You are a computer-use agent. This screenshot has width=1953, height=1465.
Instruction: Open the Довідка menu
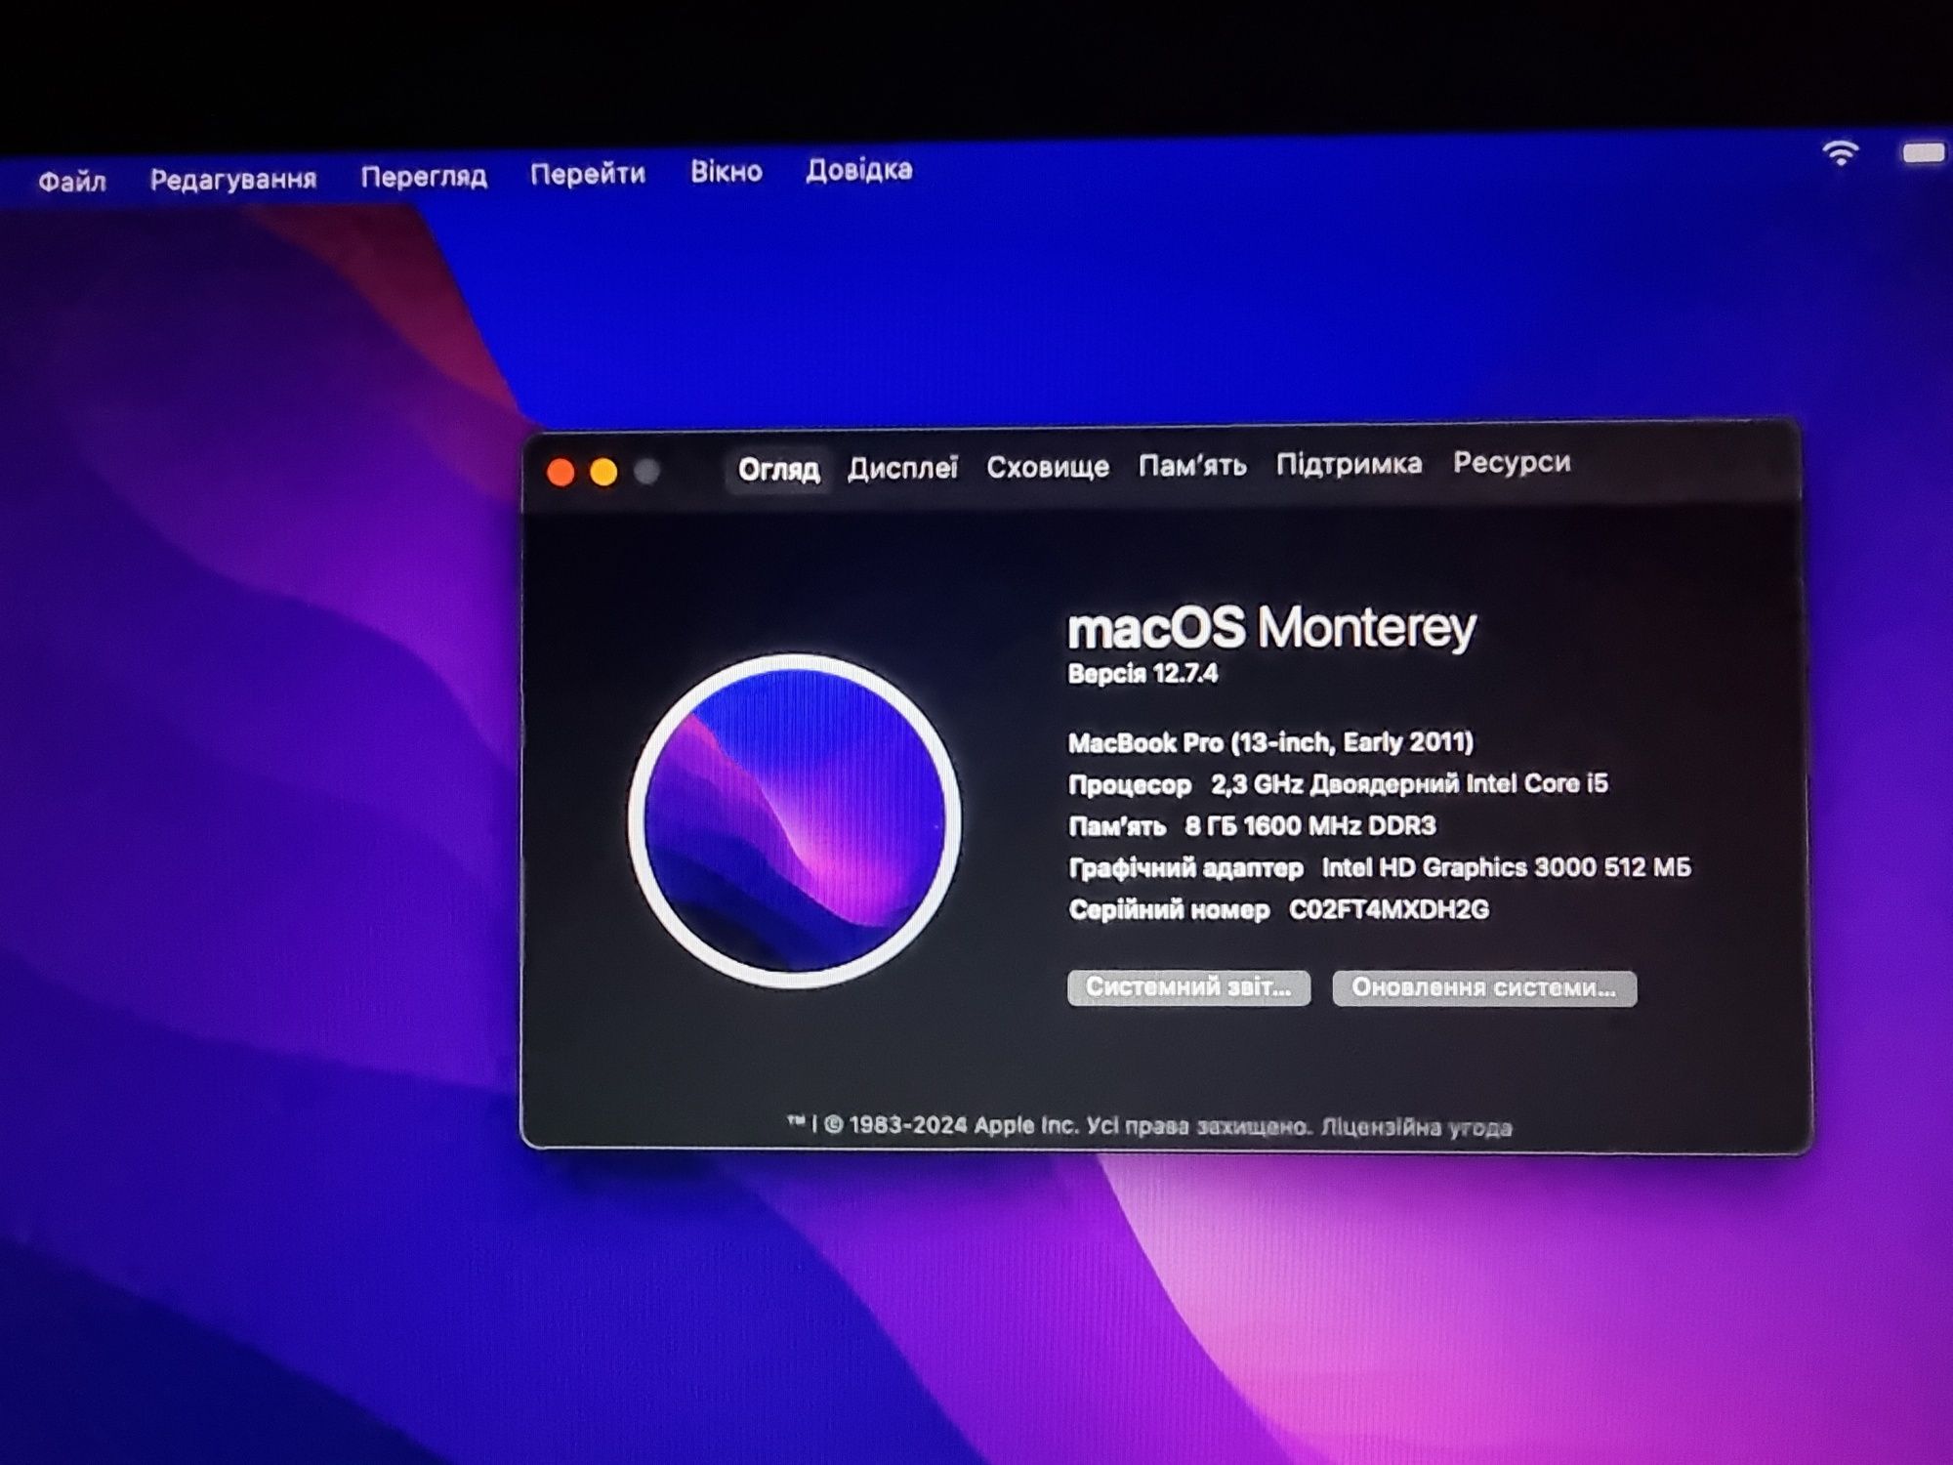pyautogui.click(x=859, y=169)
